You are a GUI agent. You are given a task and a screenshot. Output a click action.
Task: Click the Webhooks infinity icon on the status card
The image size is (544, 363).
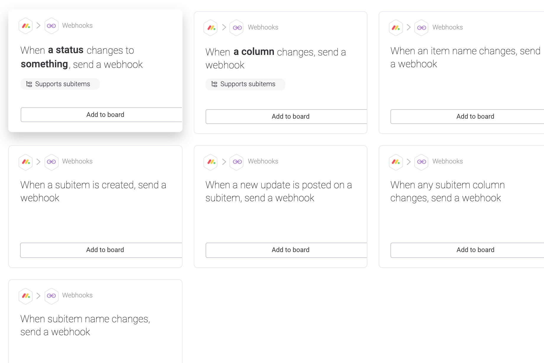[x=51, y=26]
